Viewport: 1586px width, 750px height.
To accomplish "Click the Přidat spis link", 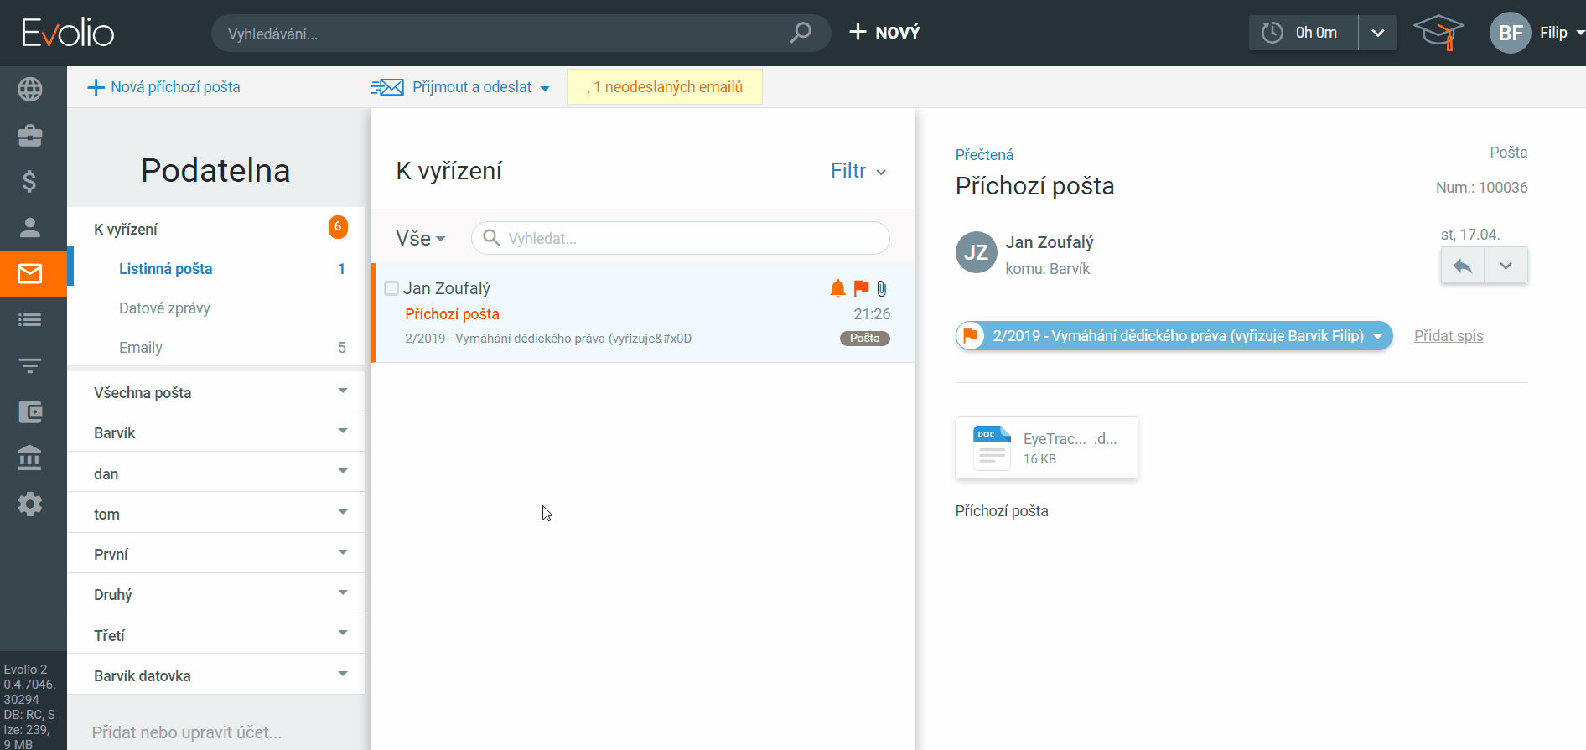I will click(x=1448, y=336).
